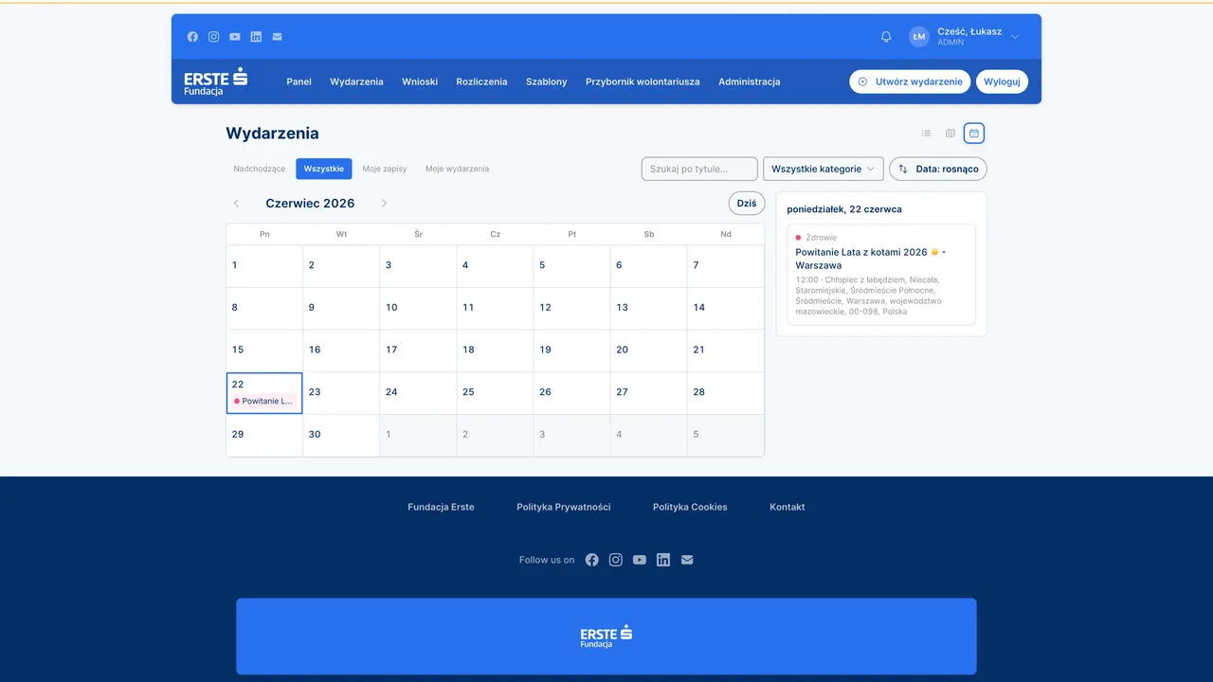The height and width of the screenshot is (682, 1213).
Task: Go to previous month
Action: pyautogui.click(x=236, y=204)
